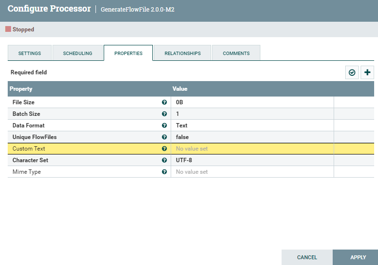This screenshot has height=265, width=378.
Task: Click the red Stopped status icon
Action: point(8,29)
